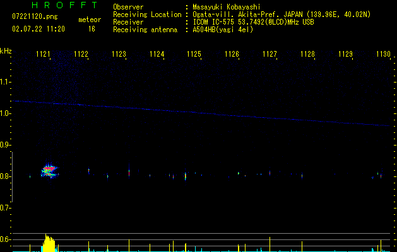Select the Ogata-vill. Akita-Pref. JAPAN location text
The height and width of the screenshot is (252, 397).
[x=281, y=14]
